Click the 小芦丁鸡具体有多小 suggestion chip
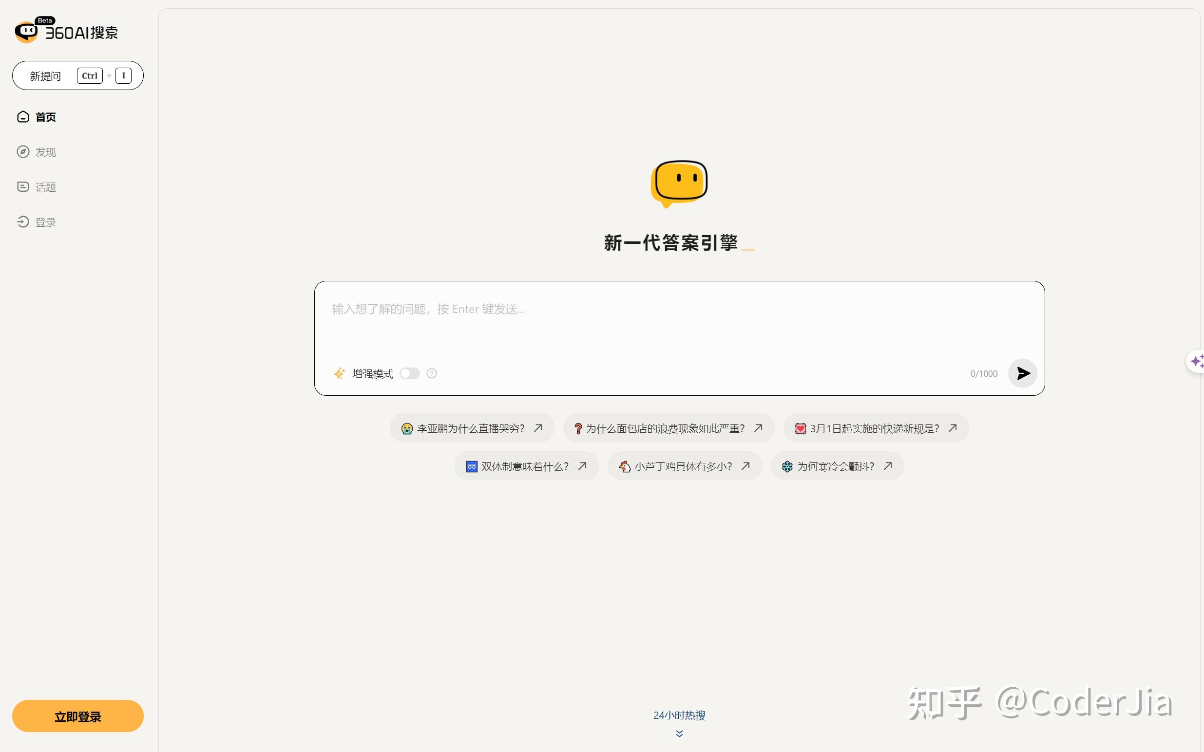1204x752 pixels. (684, 466)
